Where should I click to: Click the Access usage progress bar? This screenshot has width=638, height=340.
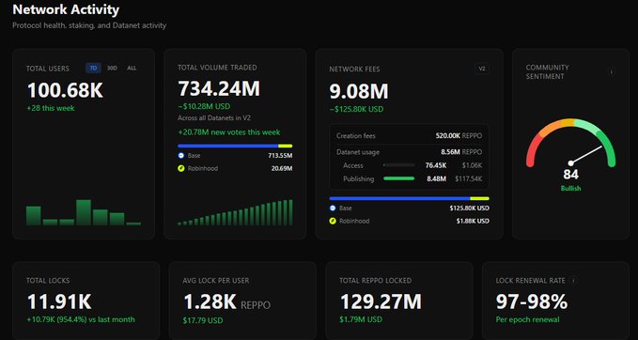point(399,165)
